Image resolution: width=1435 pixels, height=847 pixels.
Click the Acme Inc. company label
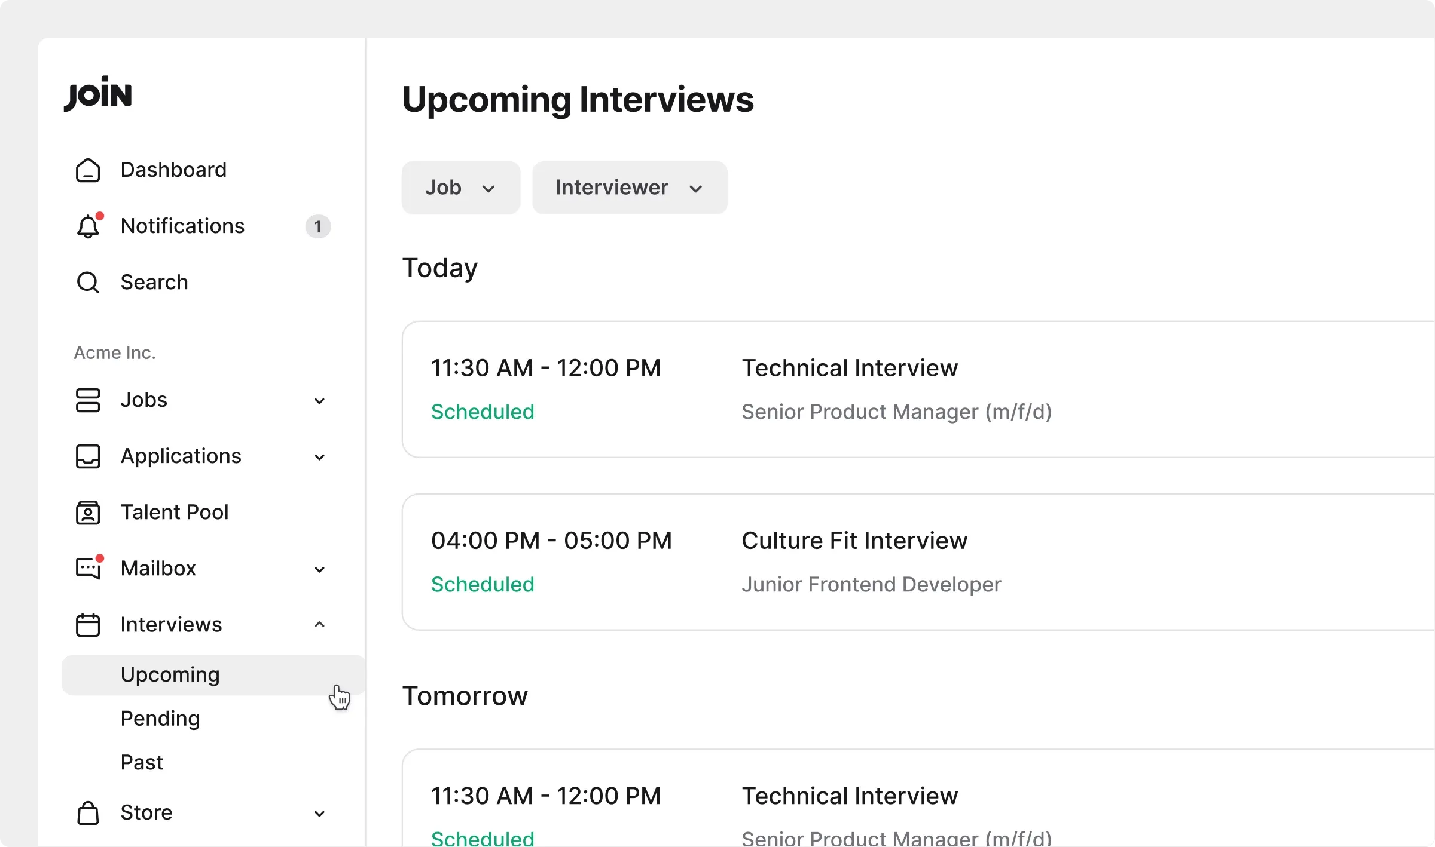(x=115, y=352)
